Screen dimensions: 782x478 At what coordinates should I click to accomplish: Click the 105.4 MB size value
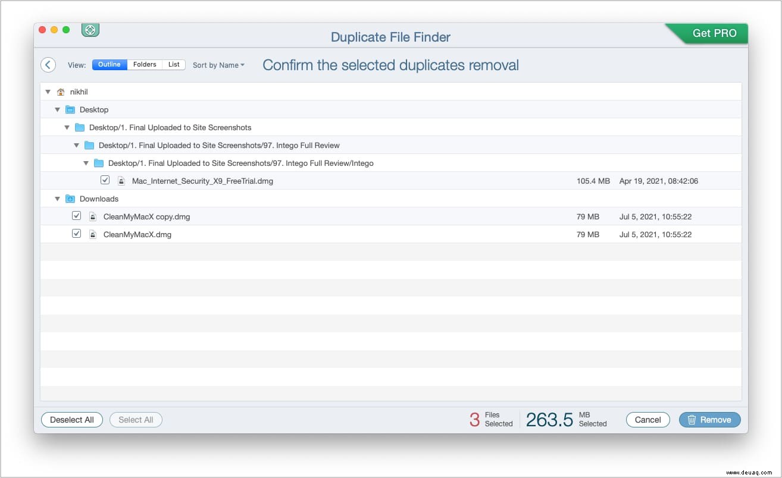(x=593, y=181)
